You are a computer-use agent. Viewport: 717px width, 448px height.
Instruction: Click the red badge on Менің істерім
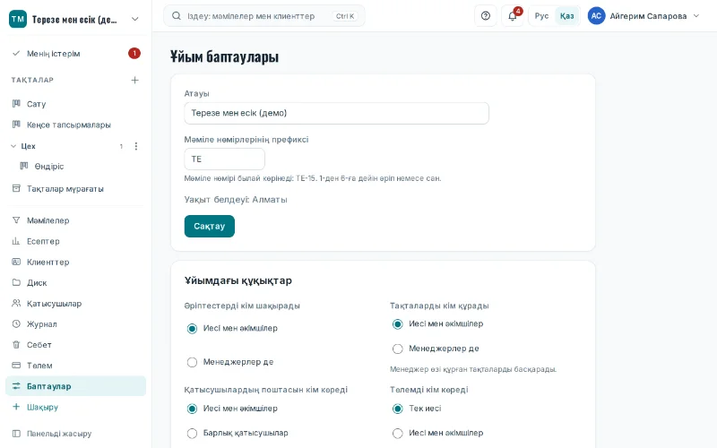134,54
